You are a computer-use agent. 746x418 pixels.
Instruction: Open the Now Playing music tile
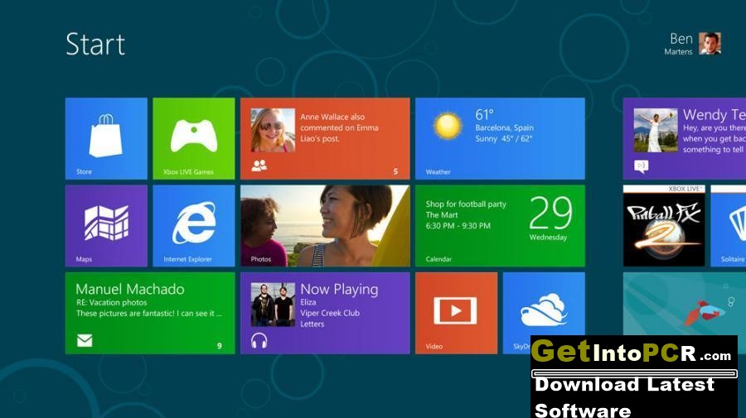[325, 313]
